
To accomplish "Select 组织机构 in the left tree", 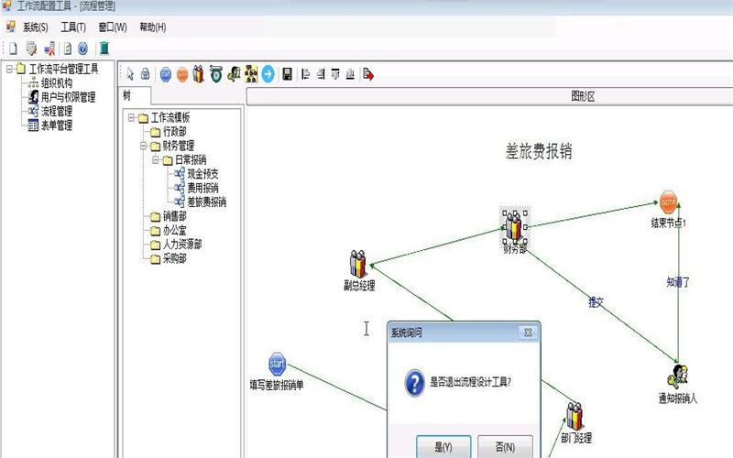I will tap(57, 83).
